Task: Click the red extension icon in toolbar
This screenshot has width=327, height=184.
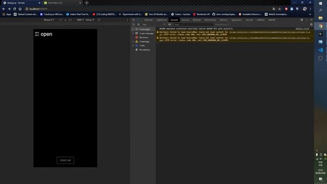Action: [x=286, y=9]
